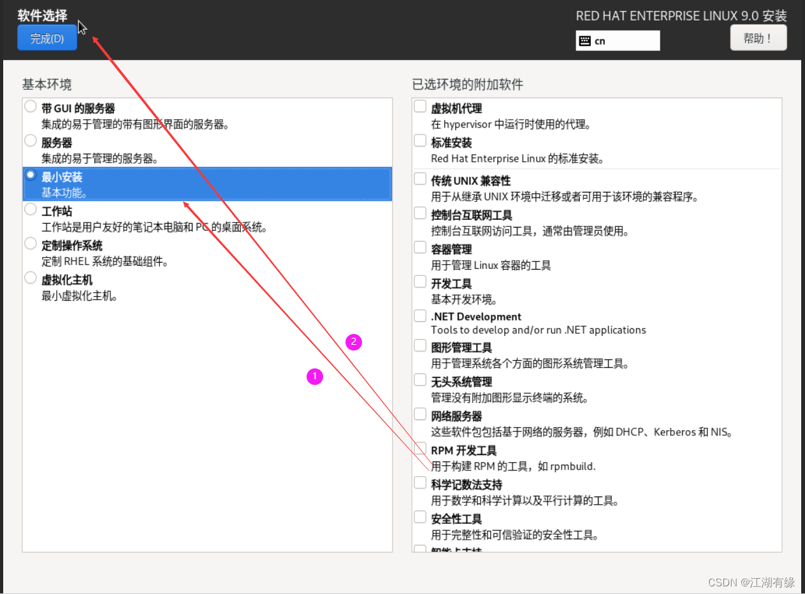Check the 控制台互联网工具 add-on

pyautogui.click(x=419, y=214)
